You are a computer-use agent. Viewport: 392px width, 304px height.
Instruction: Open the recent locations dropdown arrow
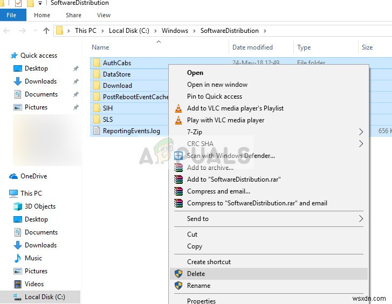35,31
